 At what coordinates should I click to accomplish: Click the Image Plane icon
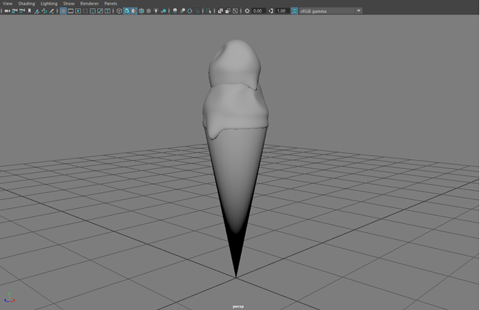(36, 11)
